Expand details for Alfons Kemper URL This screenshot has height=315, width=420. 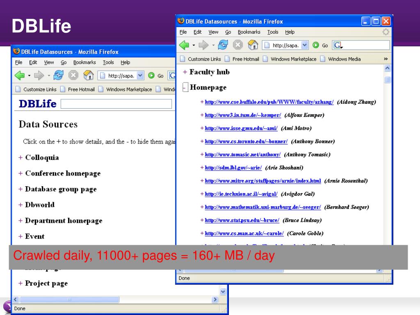[x=202, y=115]
